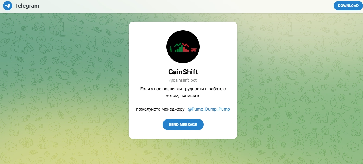363x164 pixels.
Task: Click the phrase 'Если у вас' in description
Action: click(150, 89)
